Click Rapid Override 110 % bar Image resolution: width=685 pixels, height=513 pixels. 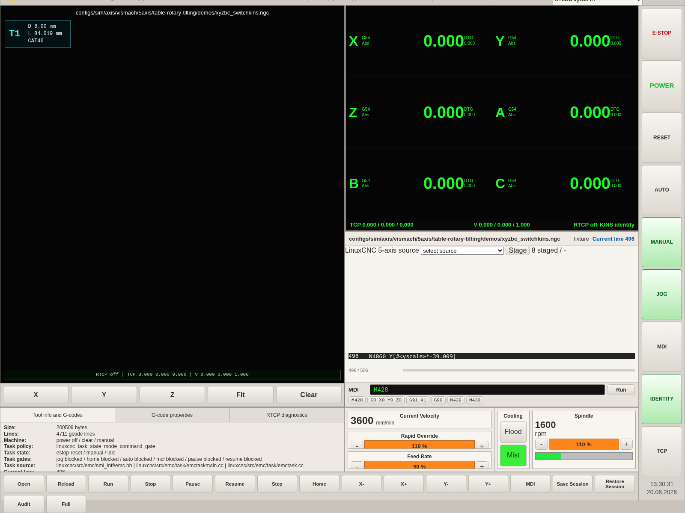tap(419, 445)
